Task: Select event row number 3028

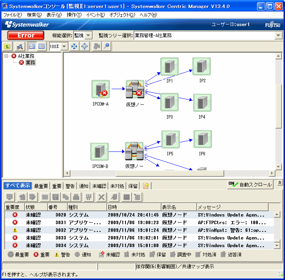Action: [x=139, y=215]
